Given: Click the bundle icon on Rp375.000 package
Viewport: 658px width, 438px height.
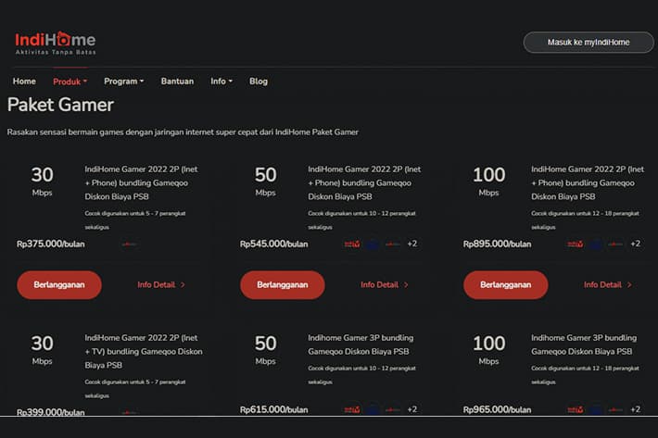Looking at the screenshot, I should click(129, 244).
